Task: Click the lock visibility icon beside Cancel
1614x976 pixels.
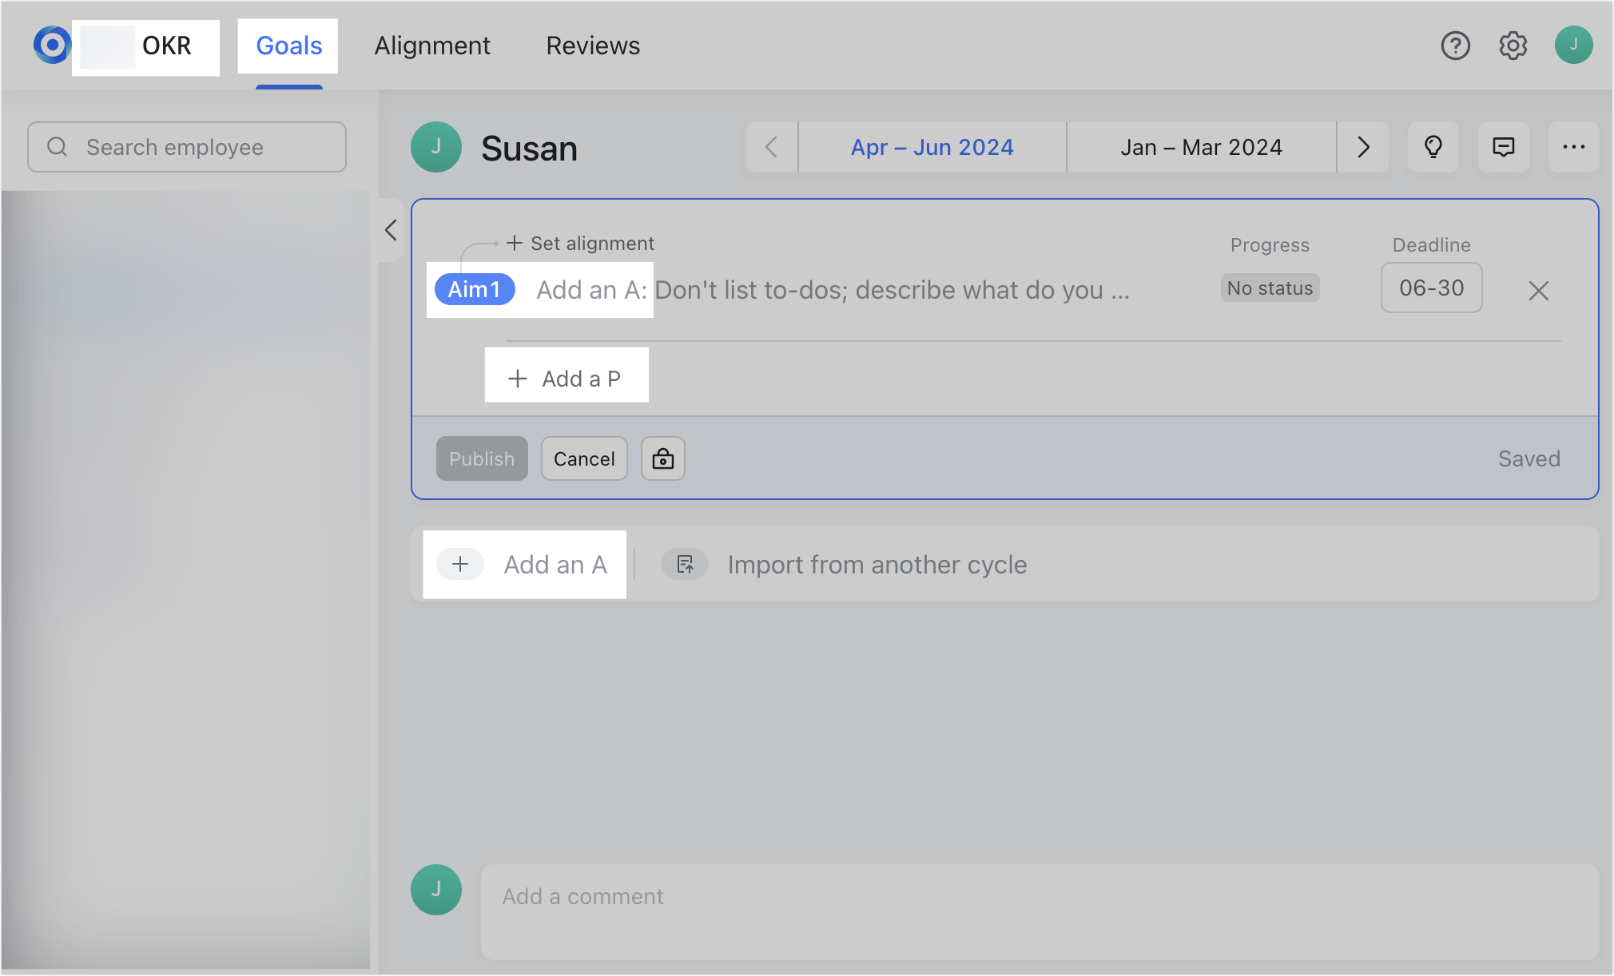Action: click(x=662, y=458)
